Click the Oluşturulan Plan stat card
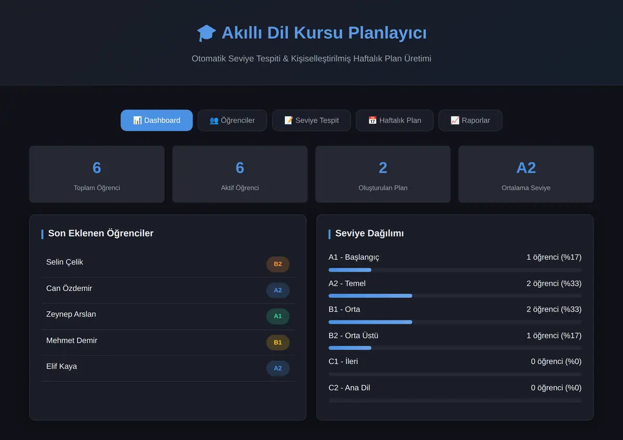This screenshot has width=623, height=440. point(383,174)
